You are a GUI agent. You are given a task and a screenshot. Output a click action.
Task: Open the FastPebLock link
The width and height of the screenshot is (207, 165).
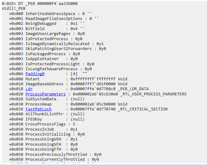point(38,109)
